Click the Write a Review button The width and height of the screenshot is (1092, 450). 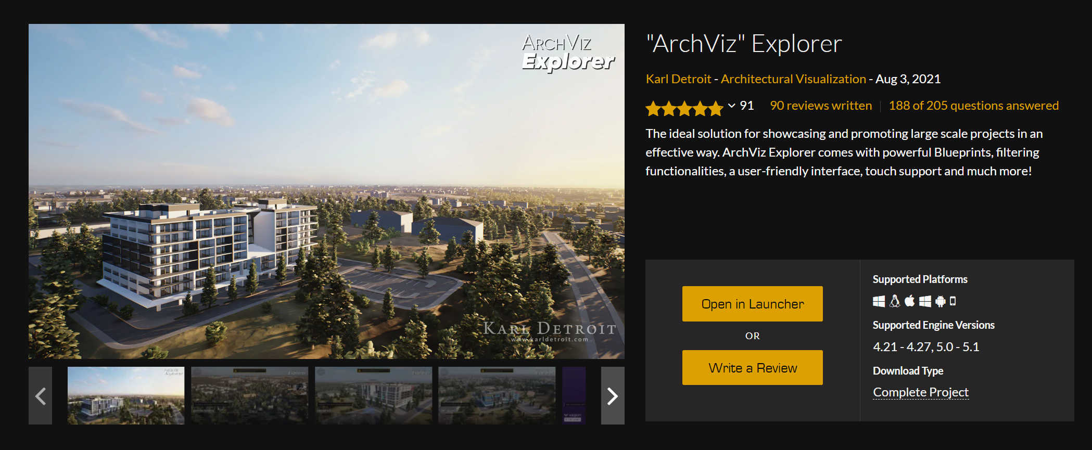[753, 368]
